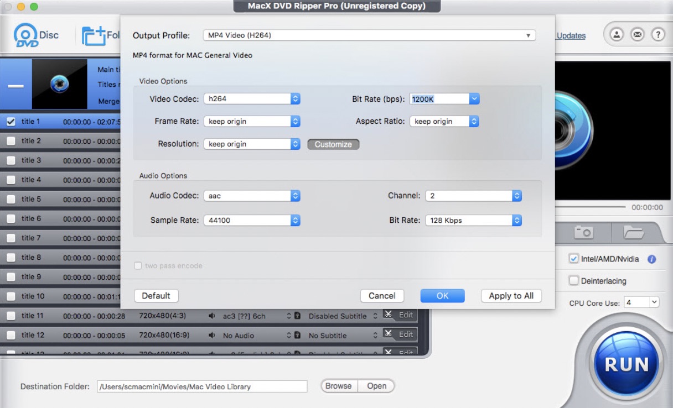Check the title 3 checkbox

pos(11,160)
